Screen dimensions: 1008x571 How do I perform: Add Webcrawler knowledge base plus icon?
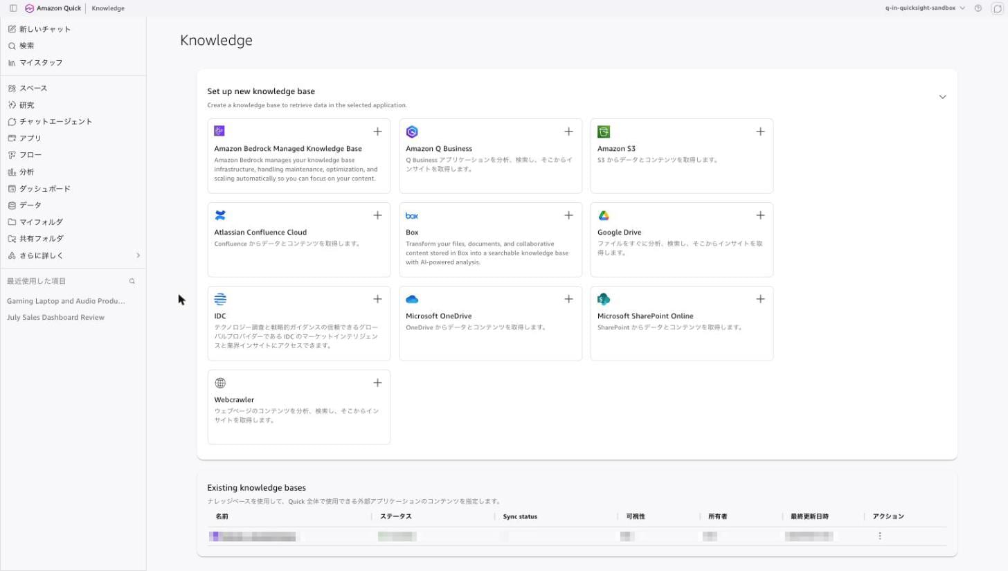(377, 383)
